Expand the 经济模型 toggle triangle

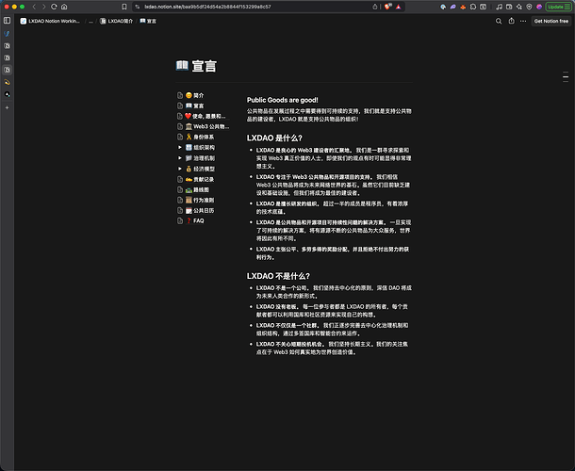(179, 168)
